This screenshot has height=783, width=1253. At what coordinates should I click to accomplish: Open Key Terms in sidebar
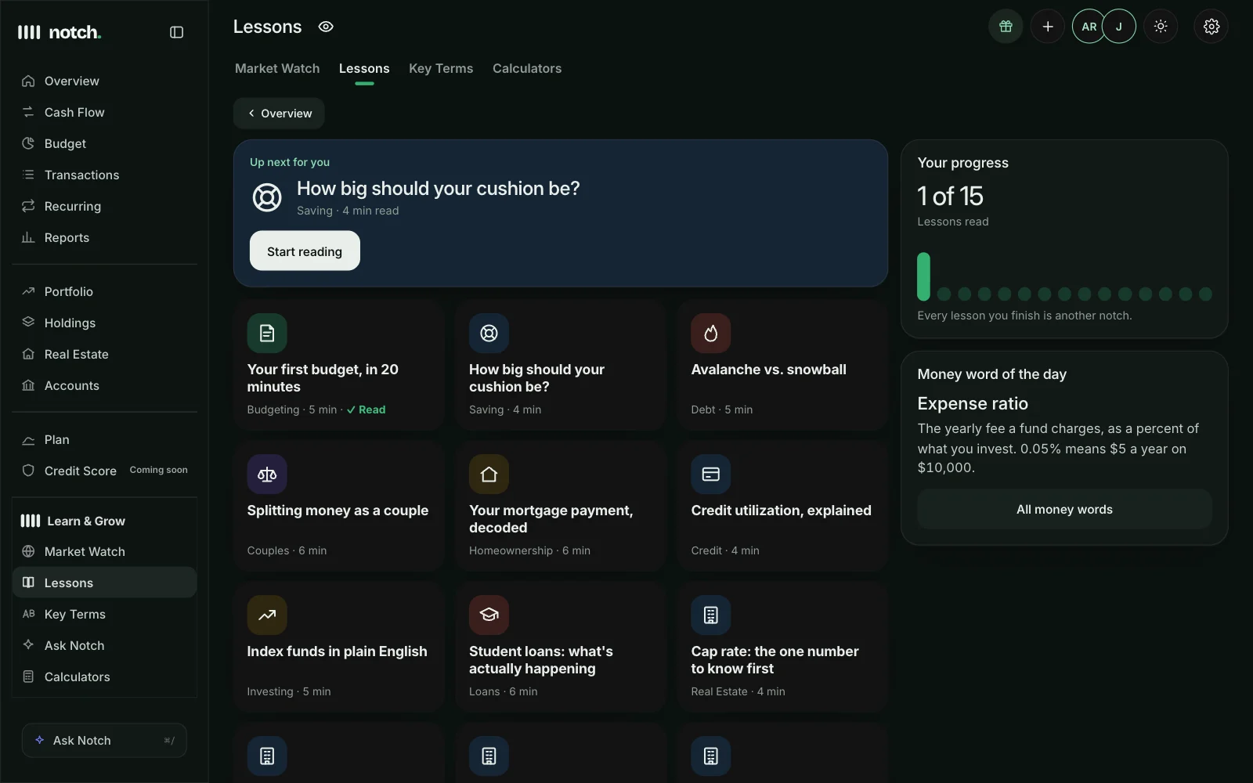click(x=105, y=615)
